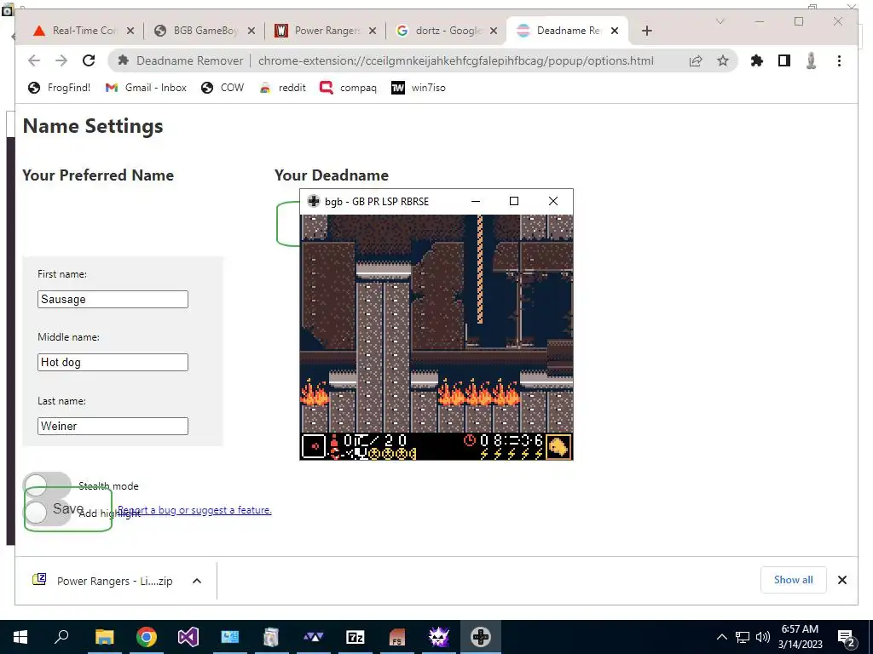Open Report a bug or suggest a feature link
Image resolution: width=873 pixels, height=654 pixels.
click(x=194, y=510)
